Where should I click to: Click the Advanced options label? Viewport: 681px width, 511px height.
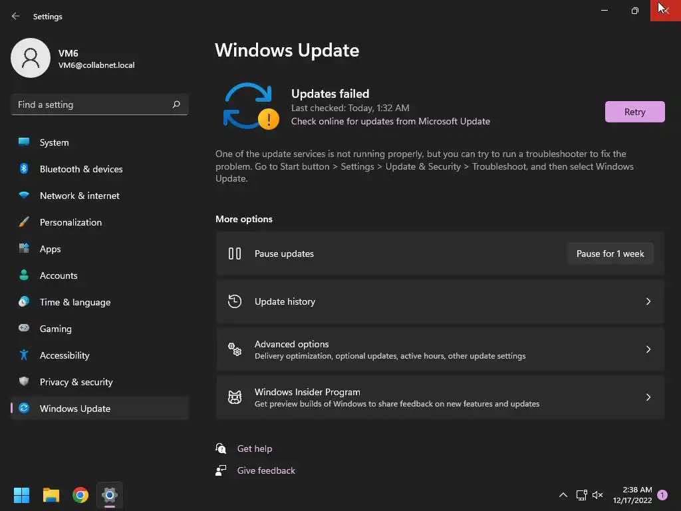291,344
